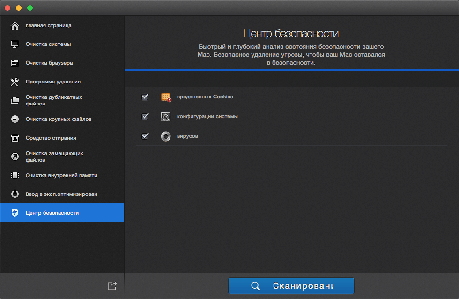Uncheck the конфигурации системы checkbox
This screenshot has height=299, width=459.
145,116
